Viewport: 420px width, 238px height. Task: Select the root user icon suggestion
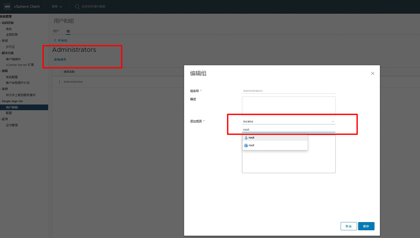[246, 138]
